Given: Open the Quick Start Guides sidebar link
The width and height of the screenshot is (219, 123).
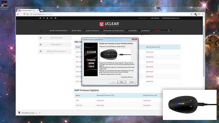Looking at the screenshot, I should [x=57, y=38].
